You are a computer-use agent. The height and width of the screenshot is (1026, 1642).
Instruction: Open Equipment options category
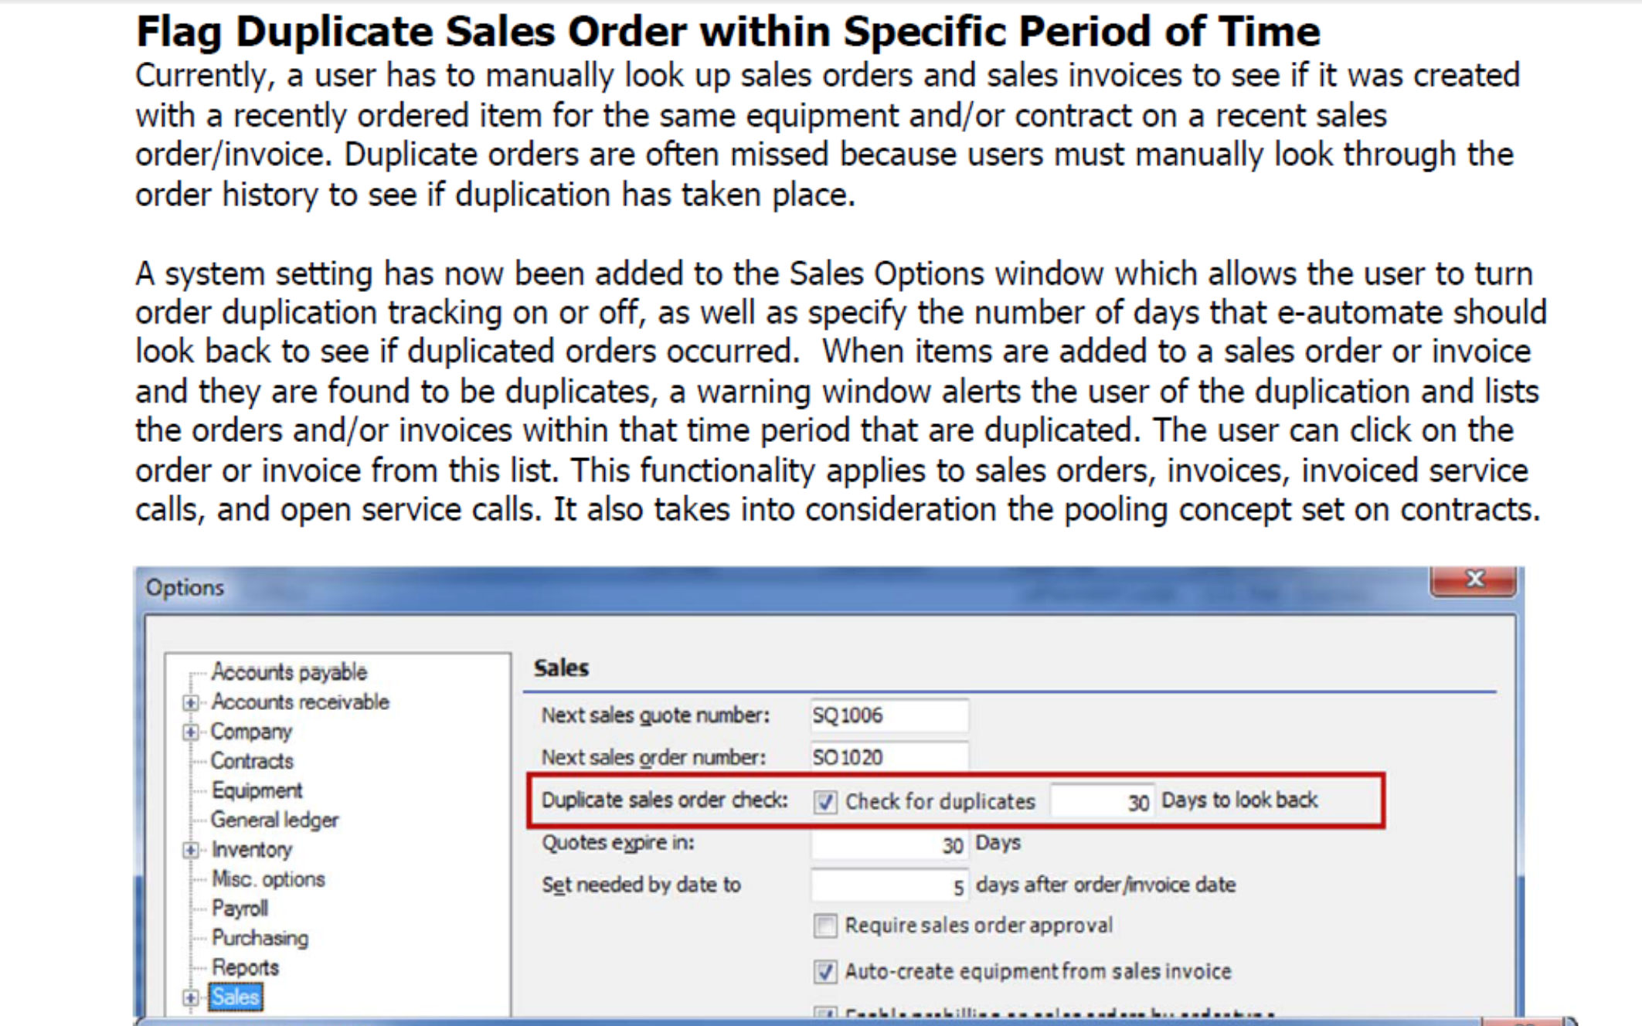(257, 791)
